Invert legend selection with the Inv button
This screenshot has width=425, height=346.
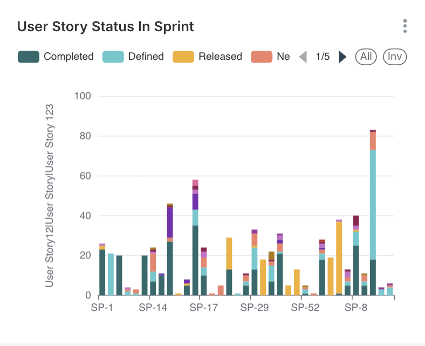[395, 57]
